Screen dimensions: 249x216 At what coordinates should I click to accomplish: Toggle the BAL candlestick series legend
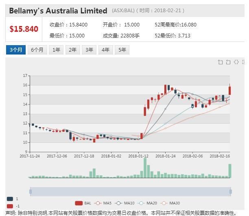[83, 203]
